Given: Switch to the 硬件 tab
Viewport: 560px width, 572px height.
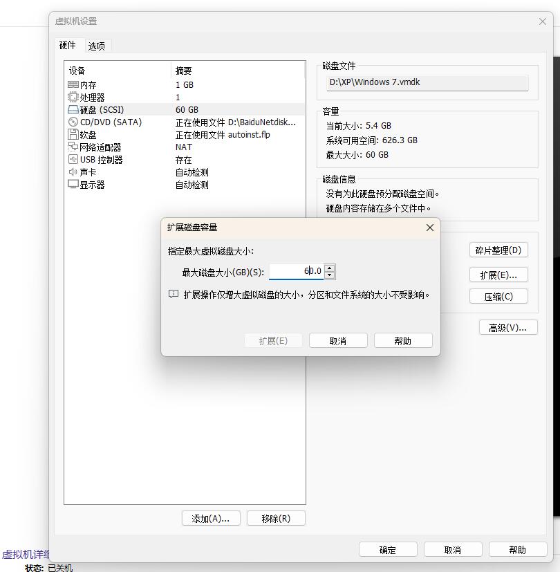Looking at the screenshot, I should point(68,46).
